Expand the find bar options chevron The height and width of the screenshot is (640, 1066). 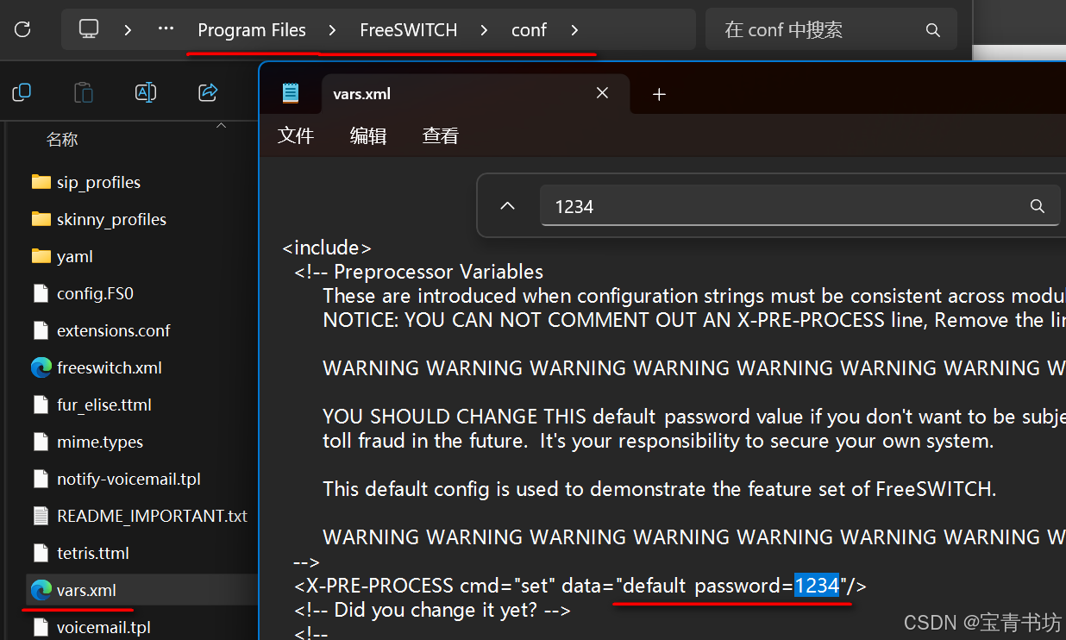point(508,206)
